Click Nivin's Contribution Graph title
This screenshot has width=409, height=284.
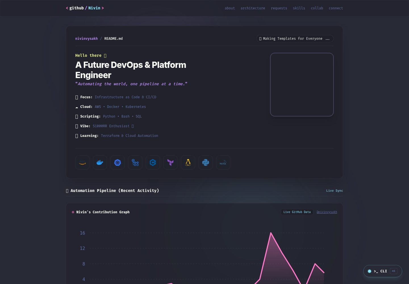tap(103, 212)
